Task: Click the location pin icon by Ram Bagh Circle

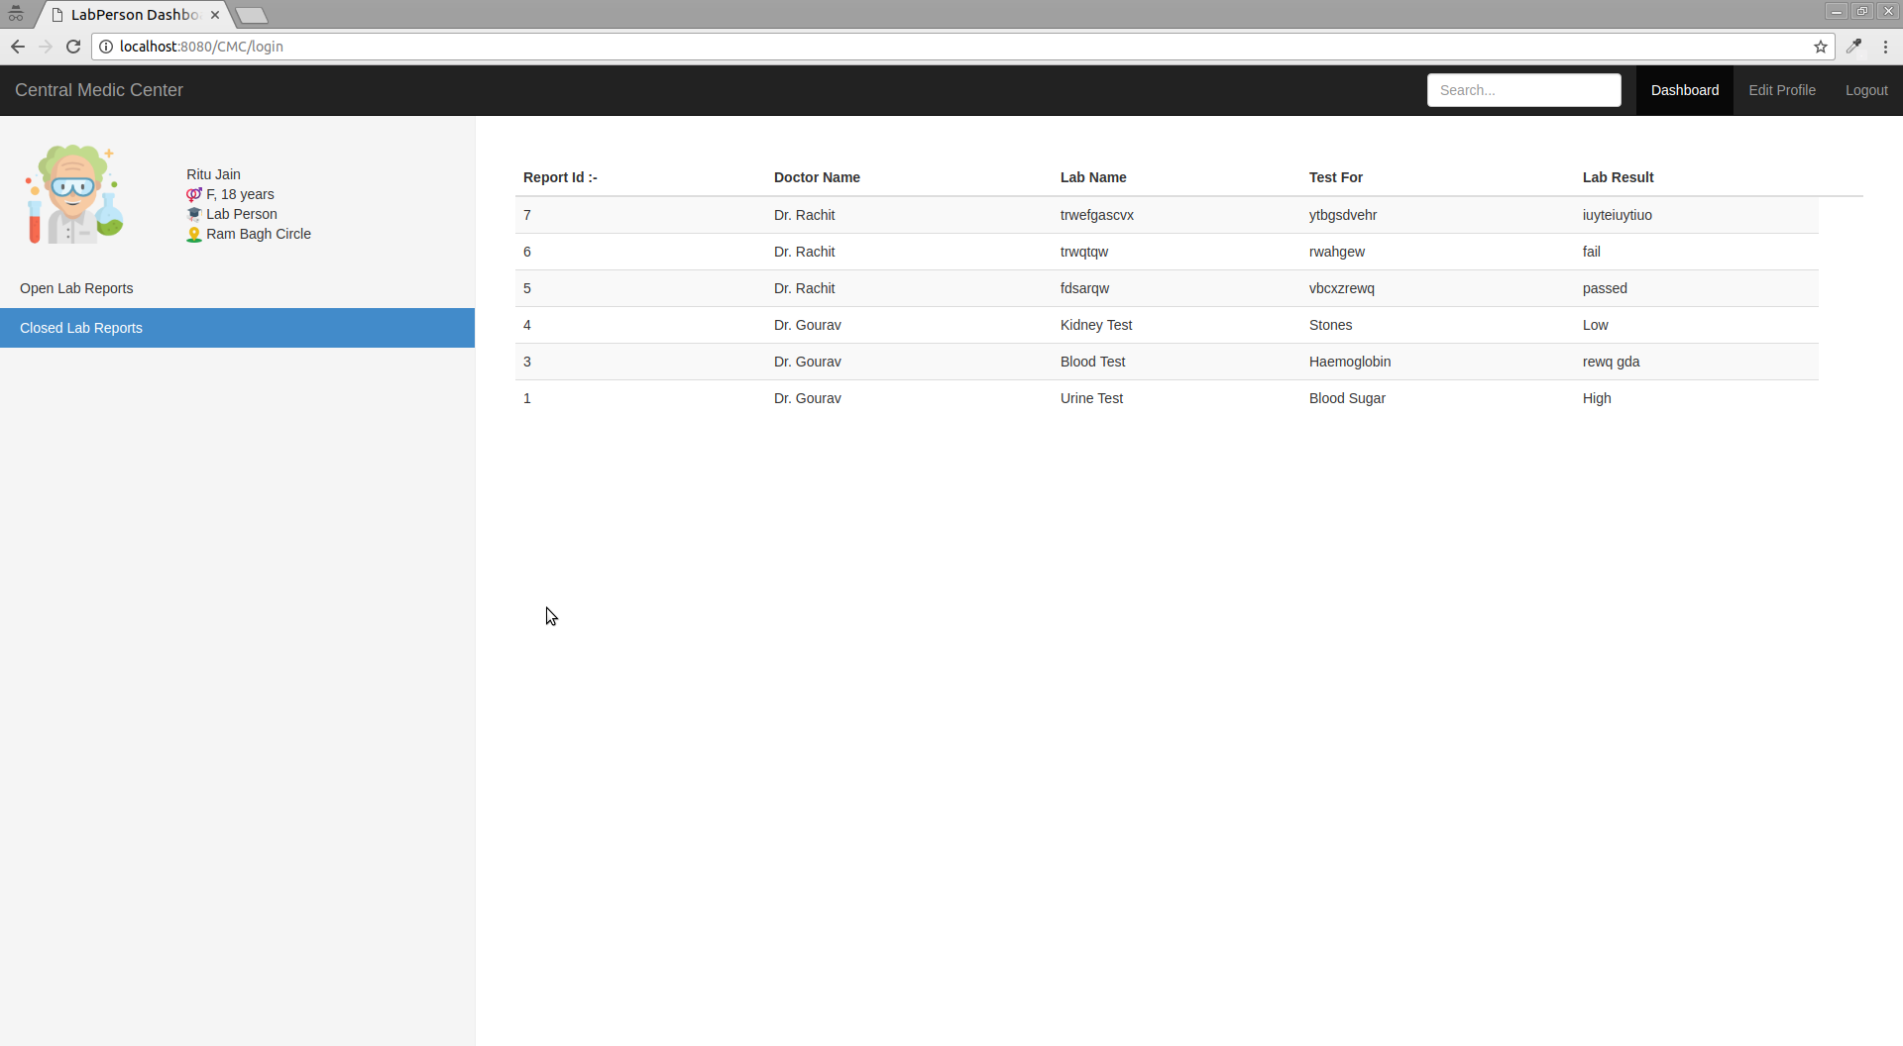Action: click(x=194, y=235)
